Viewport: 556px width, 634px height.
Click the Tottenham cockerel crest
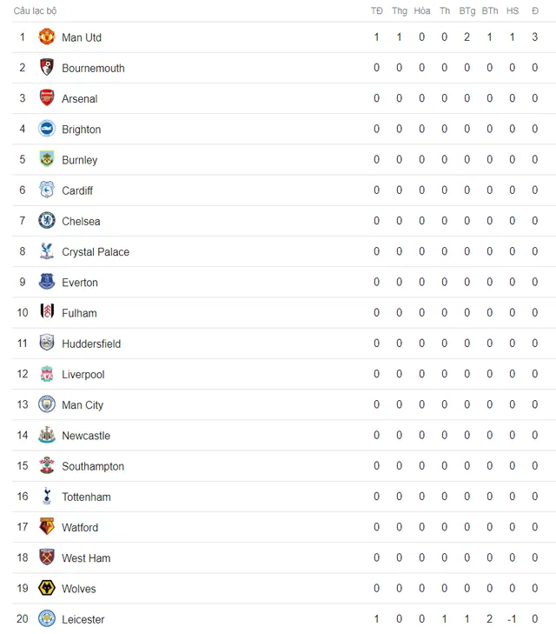46,497
